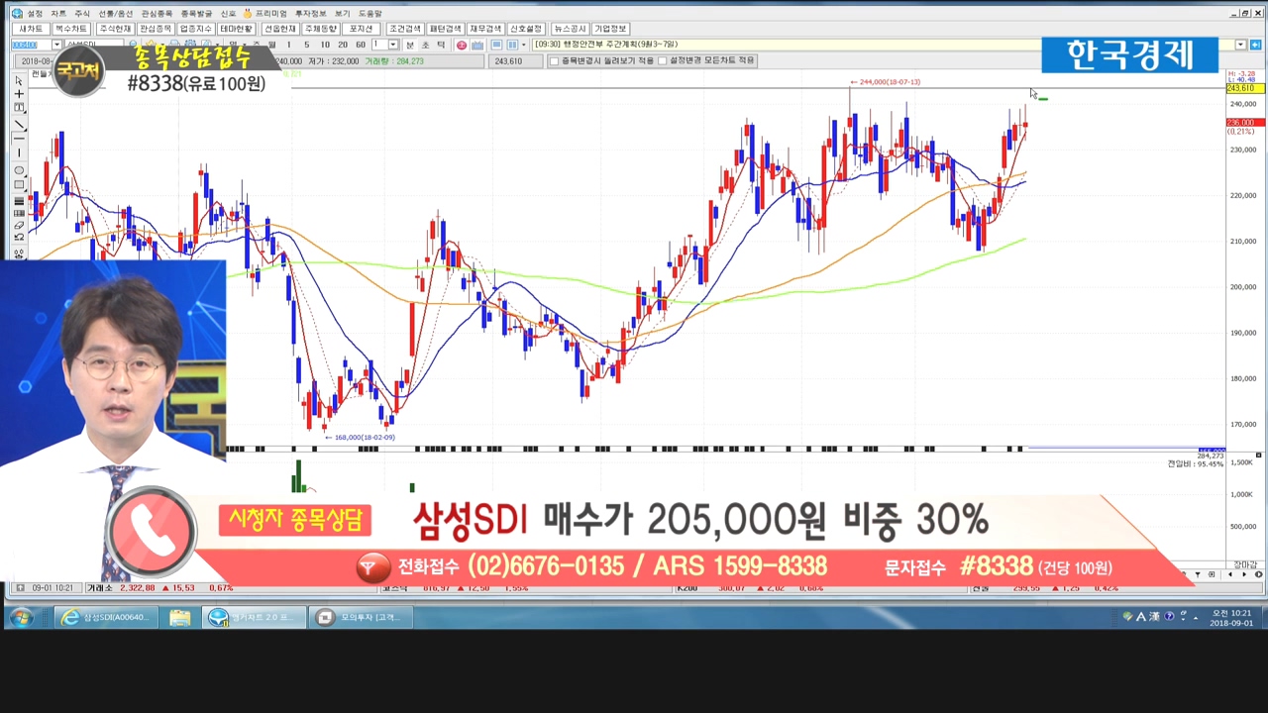The image size is (1268, 713).
Task: Pick the diagonal trend line tool
Action: click(x=19, y=124)
